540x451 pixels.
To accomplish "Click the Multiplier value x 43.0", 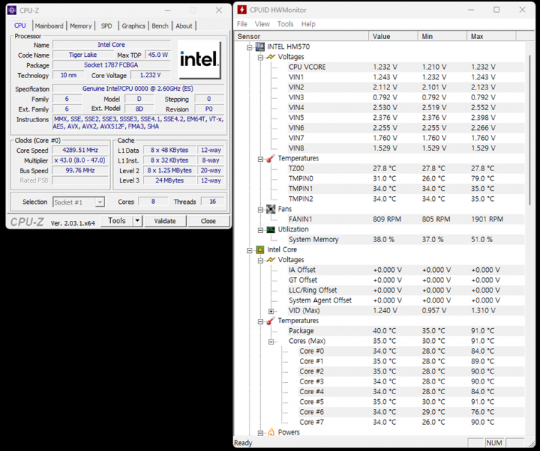I will tap(80, 161).
